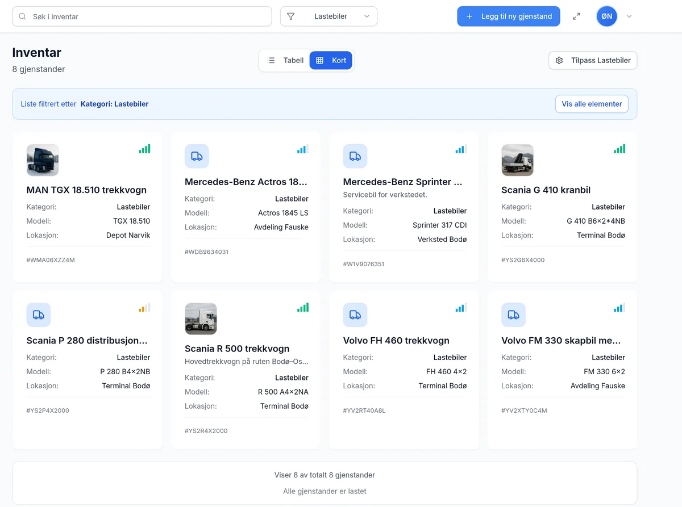Click signal bars icon on Volvo FM 330 card

(x=619, y=308)
